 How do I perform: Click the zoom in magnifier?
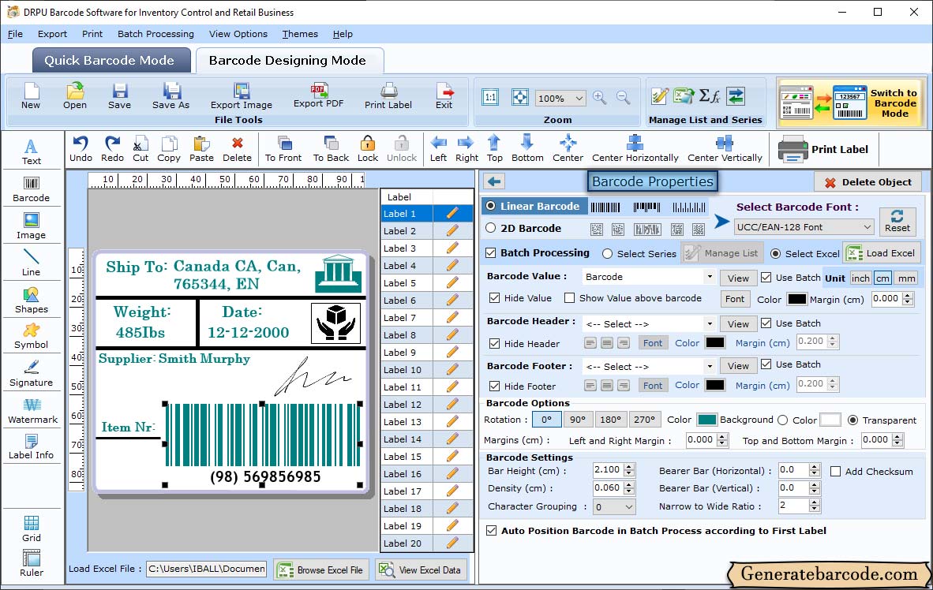click(600, 98)
